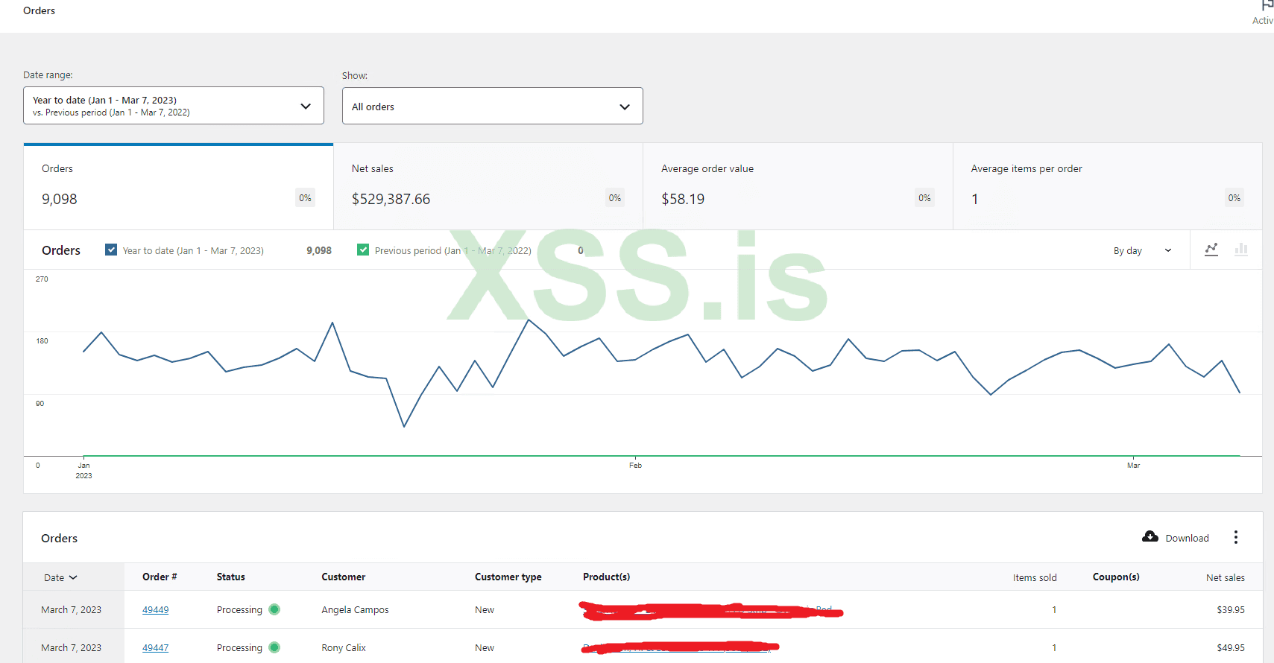Uncheck Previous period series checkbox

pyautogui.click(x=363, y=250)
